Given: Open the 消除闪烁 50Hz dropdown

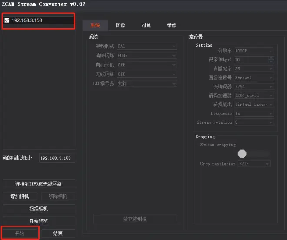Looking at the screenshot, I should point(147,55).
